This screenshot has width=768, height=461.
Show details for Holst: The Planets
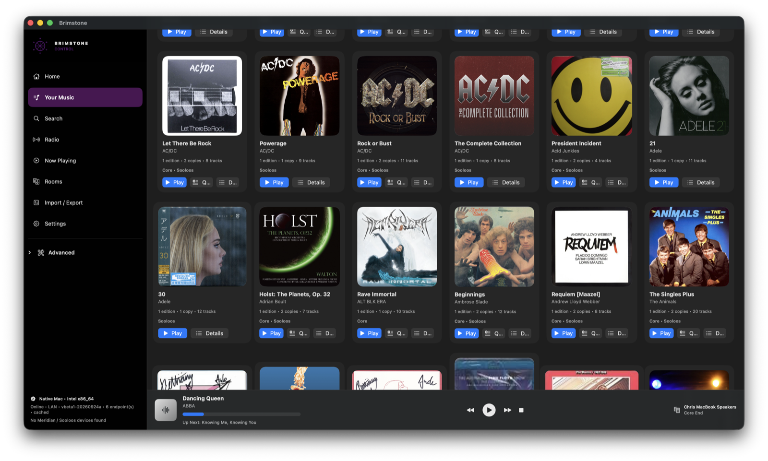(x=325, y=333)
